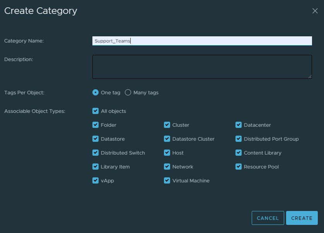Uncheck the All objects checkbox
This screenshot has height=233, width=324.
tap(95, 111)
